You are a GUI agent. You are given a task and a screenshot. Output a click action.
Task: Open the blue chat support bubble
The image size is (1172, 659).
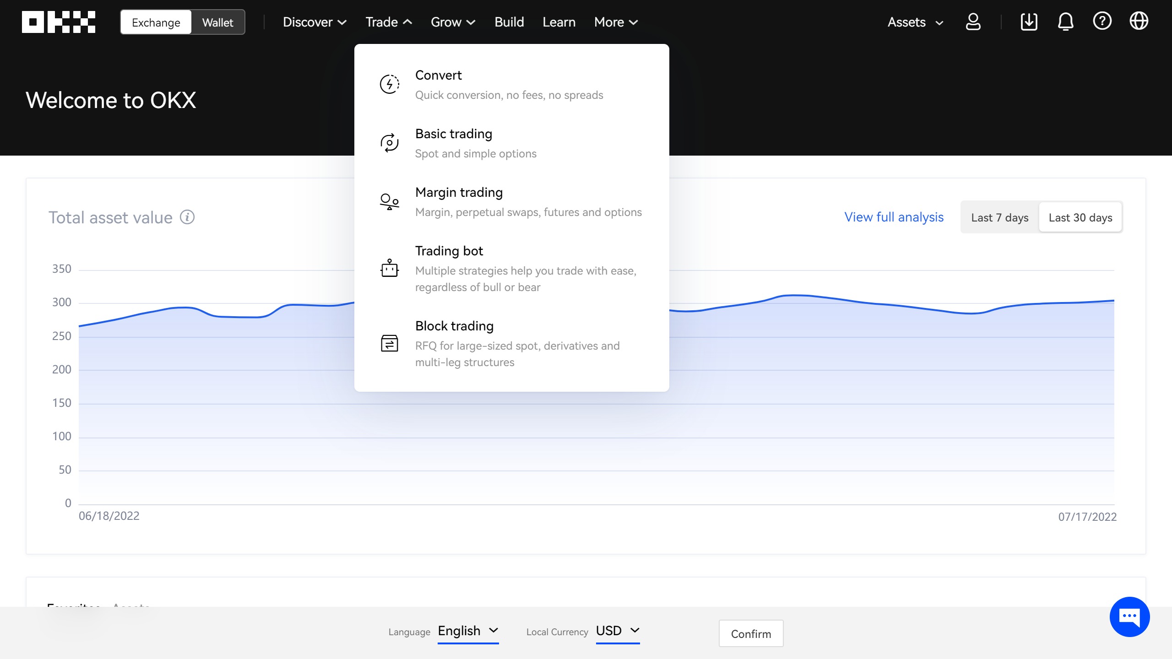click(1129, 616)
